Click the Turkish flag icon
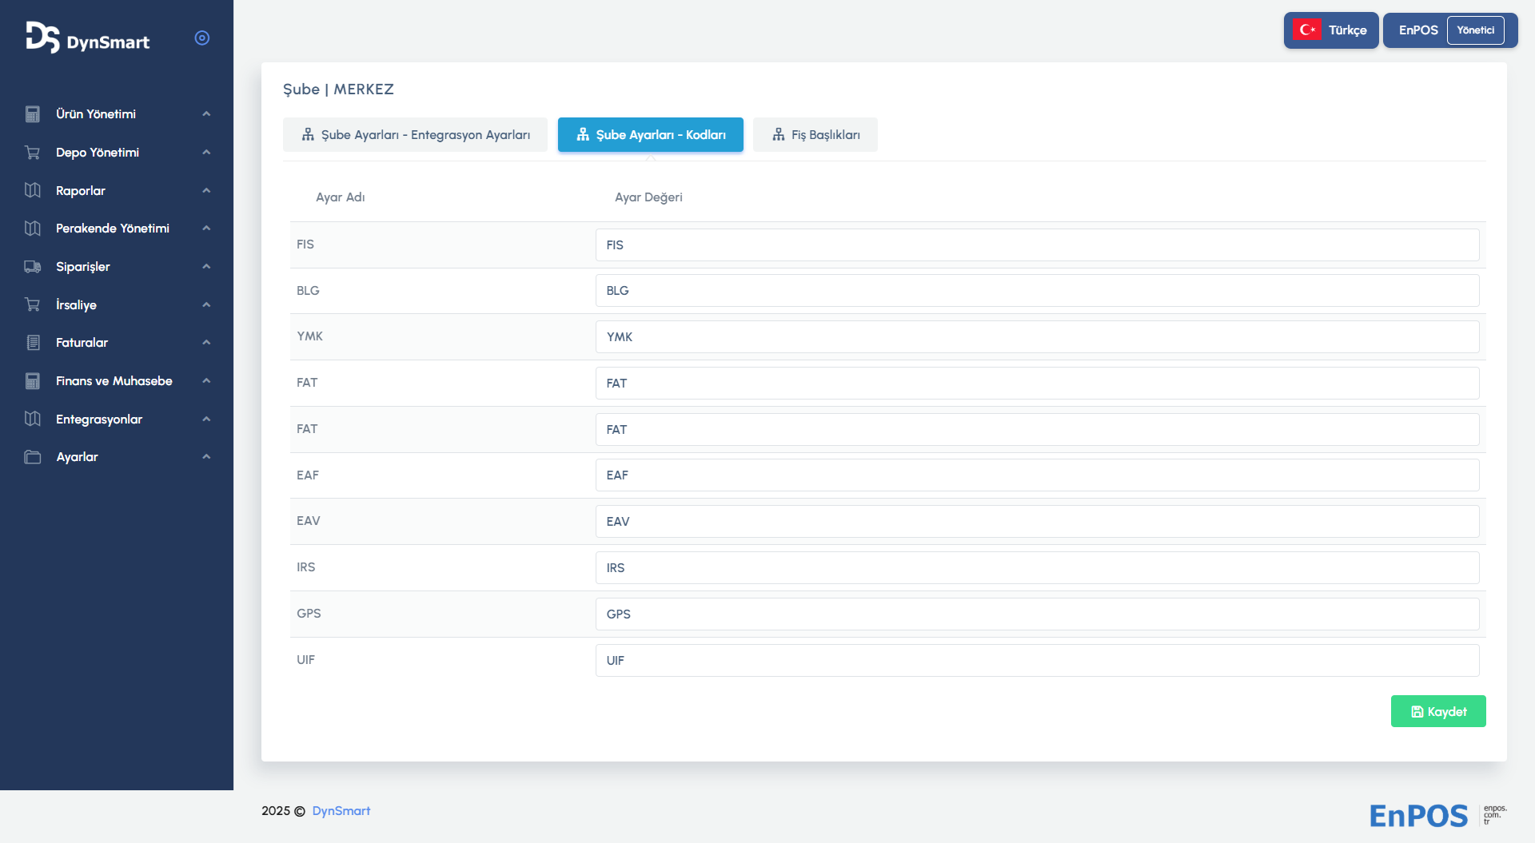Screen dimensions: 1535x843 click(x=1307, y=30)
